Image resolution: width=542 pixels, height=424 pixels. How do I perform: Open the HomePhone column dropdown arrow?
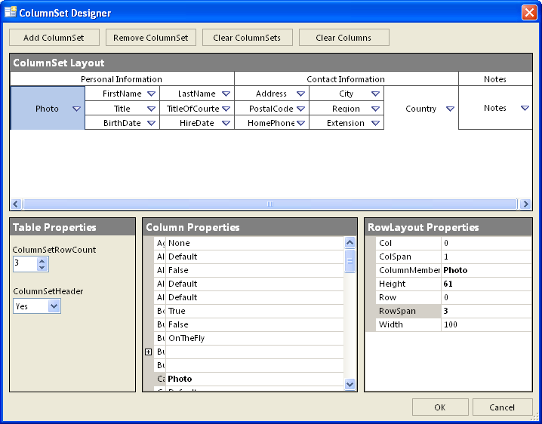point(300,123)
